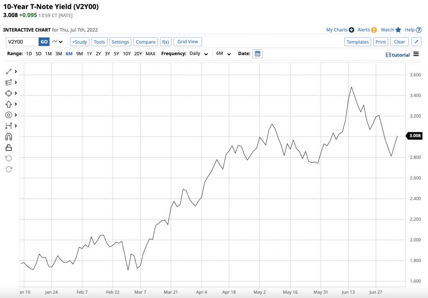Select the MAX range

[x=150, y=54]
